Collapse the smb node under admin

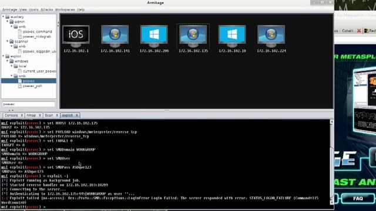coord(11,26)
